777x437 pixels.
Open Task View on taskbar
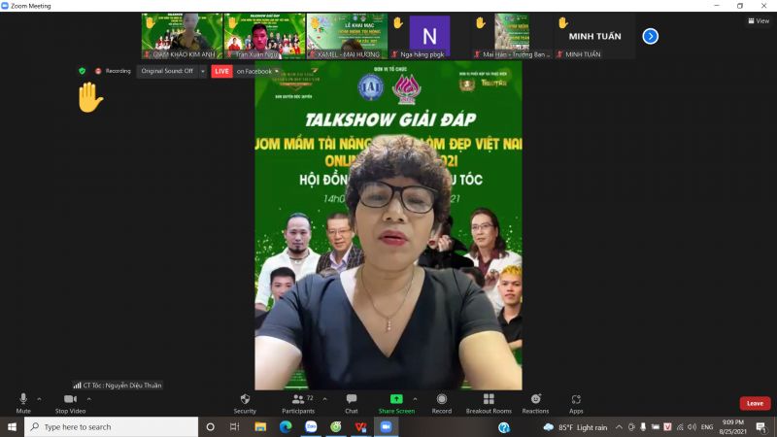click(235, 426)
